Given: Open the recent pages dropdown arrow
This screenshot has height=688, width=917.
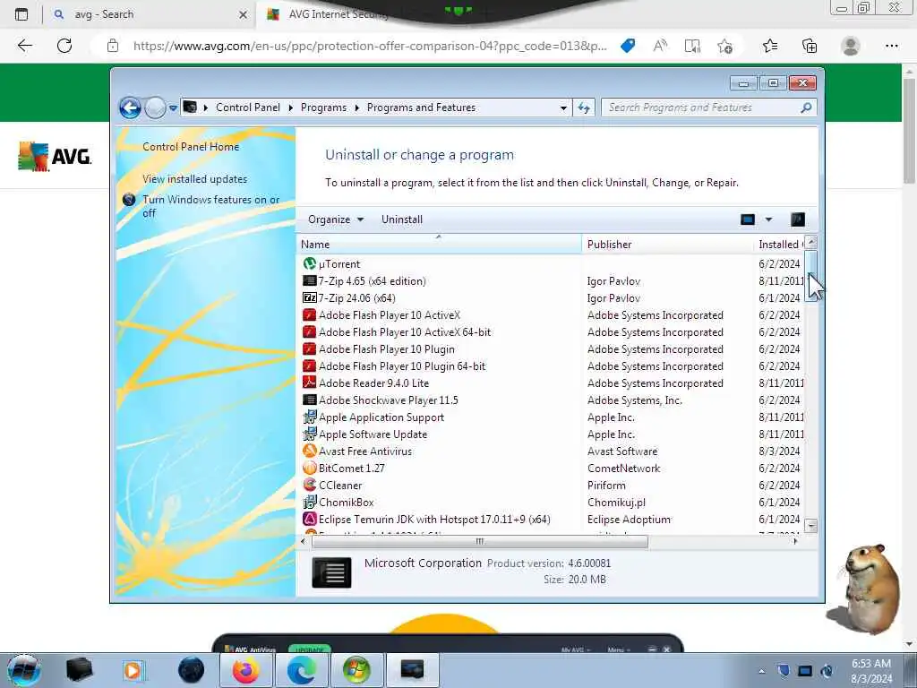Looking at the screenshot, I should coord(173,108).
